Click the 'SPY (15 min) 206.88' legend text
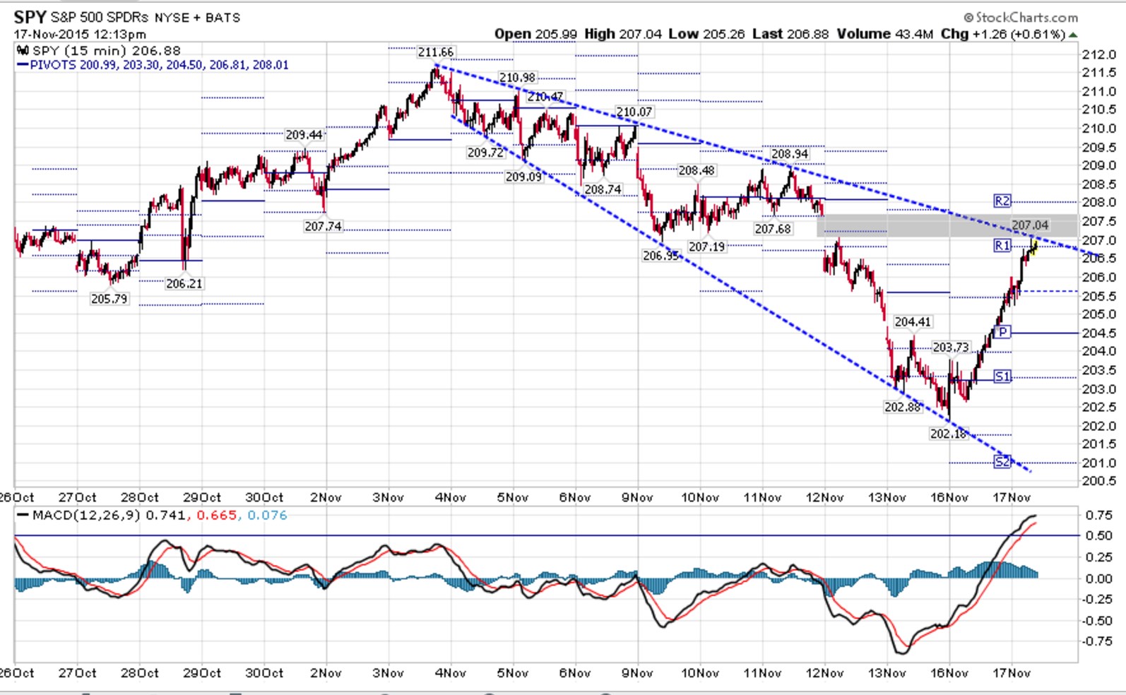 tap(107, 51)
